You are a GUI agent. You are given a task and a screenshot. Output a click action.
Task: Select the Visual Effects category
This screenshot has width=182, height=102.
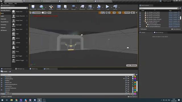(5, 22)
